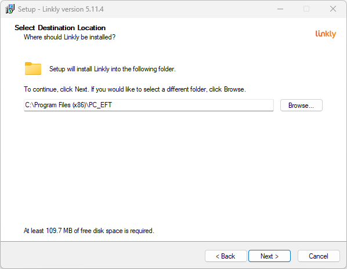Place cursor on 'PC_EFT' in the install path
Image resolution: width=347 pixels, height=269 pixels.
pos(100,105)
